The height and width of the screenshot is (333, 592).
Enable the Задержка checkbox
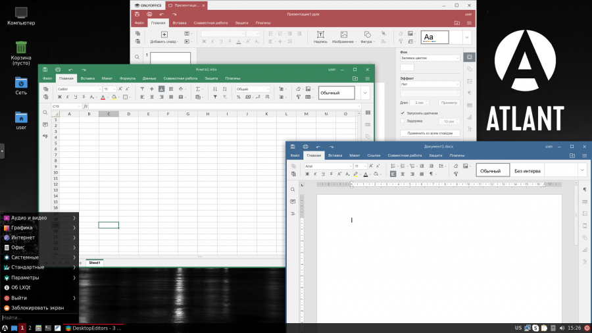click(403, 121)
